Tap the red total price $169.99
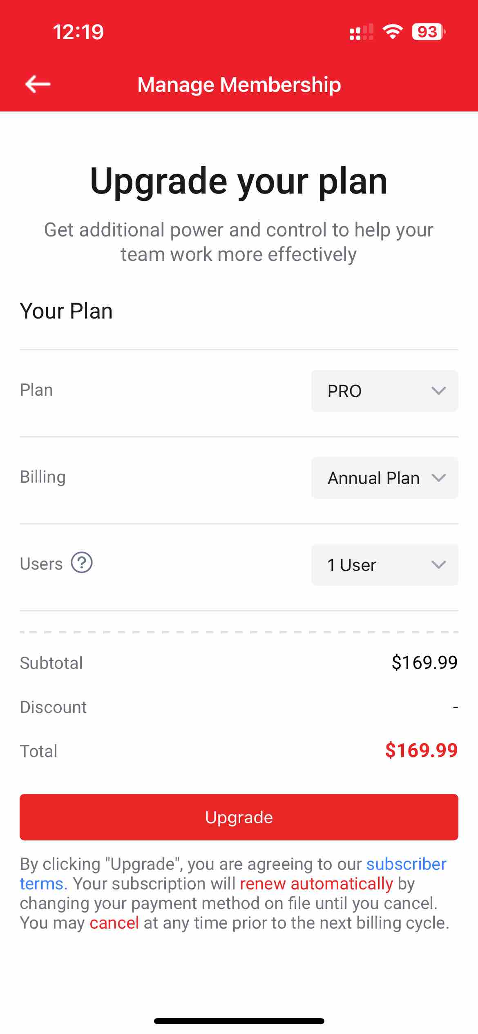This screenshot has height=1034, width=478. (x=421, y=750)
